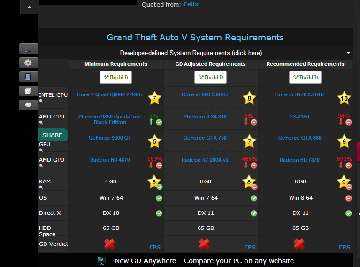Screen dimensions: 360x267
Task: Open the news pages sidebar icon
Action: point(28,91)
